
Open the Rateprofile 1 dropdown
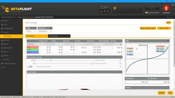(x=45, y=31)
